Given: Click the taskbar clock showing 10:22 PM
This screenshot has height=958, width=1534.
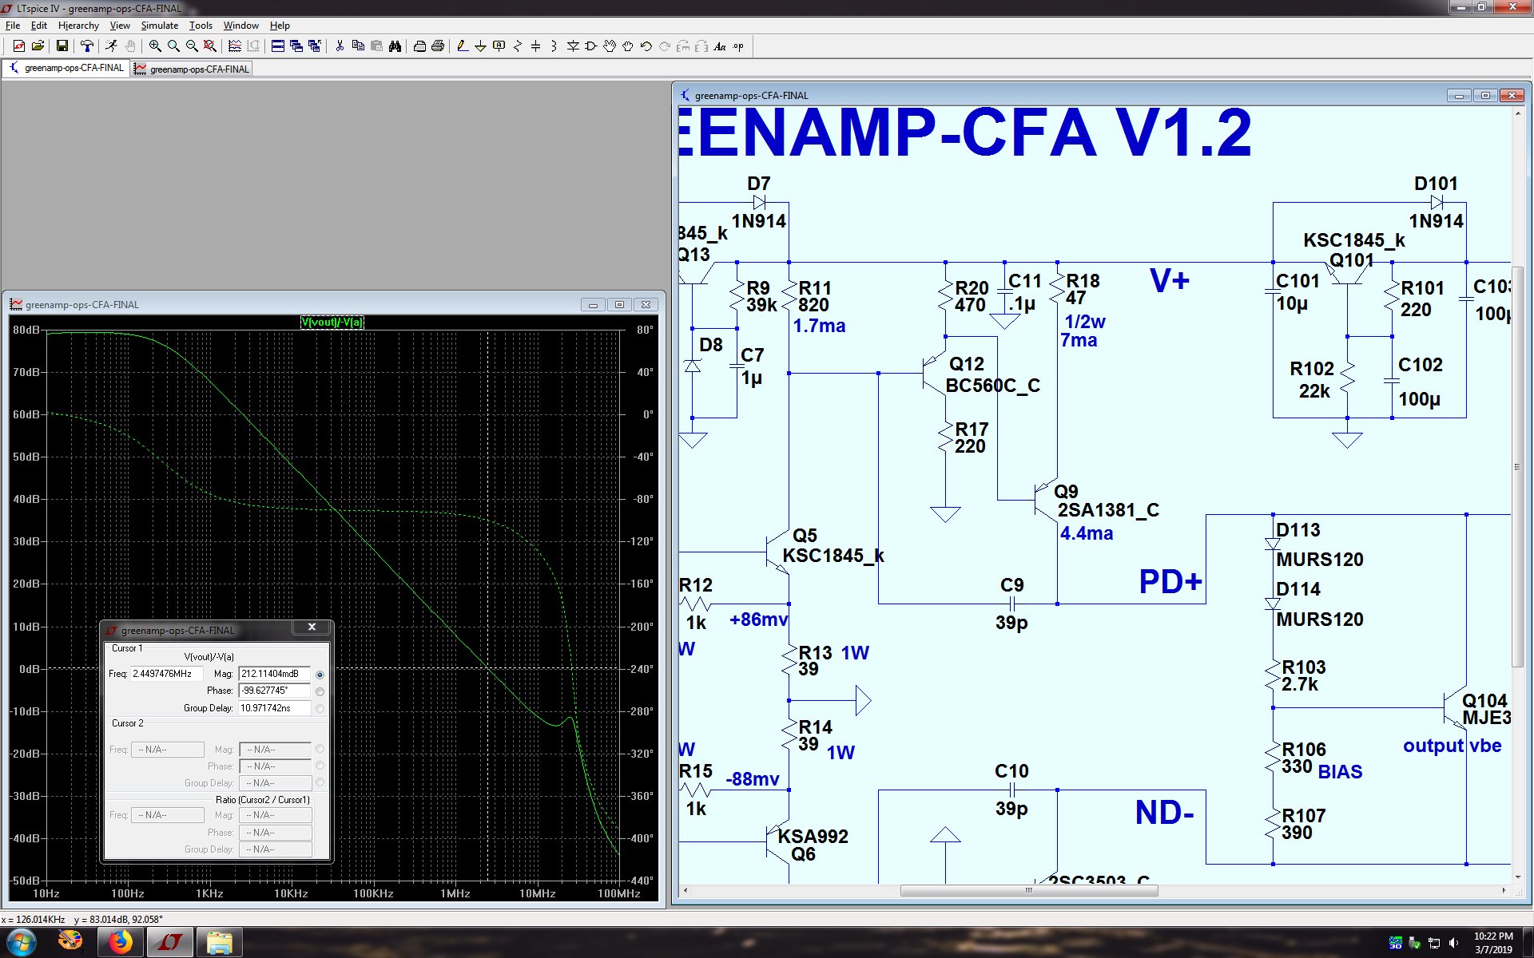Looking at the screenshot, I should pos(1493,943).
